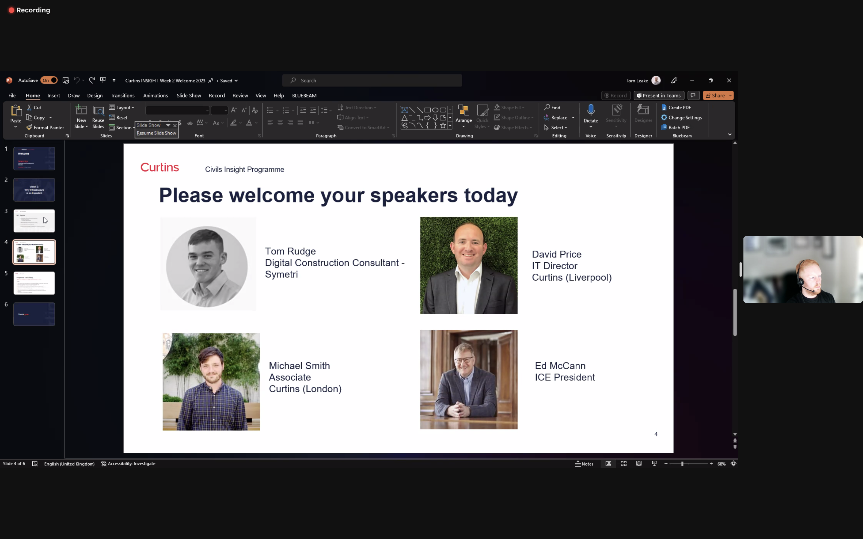The image size is (863, 539).
Task: Click the Present in Teams button
Action: pos(659,96)
